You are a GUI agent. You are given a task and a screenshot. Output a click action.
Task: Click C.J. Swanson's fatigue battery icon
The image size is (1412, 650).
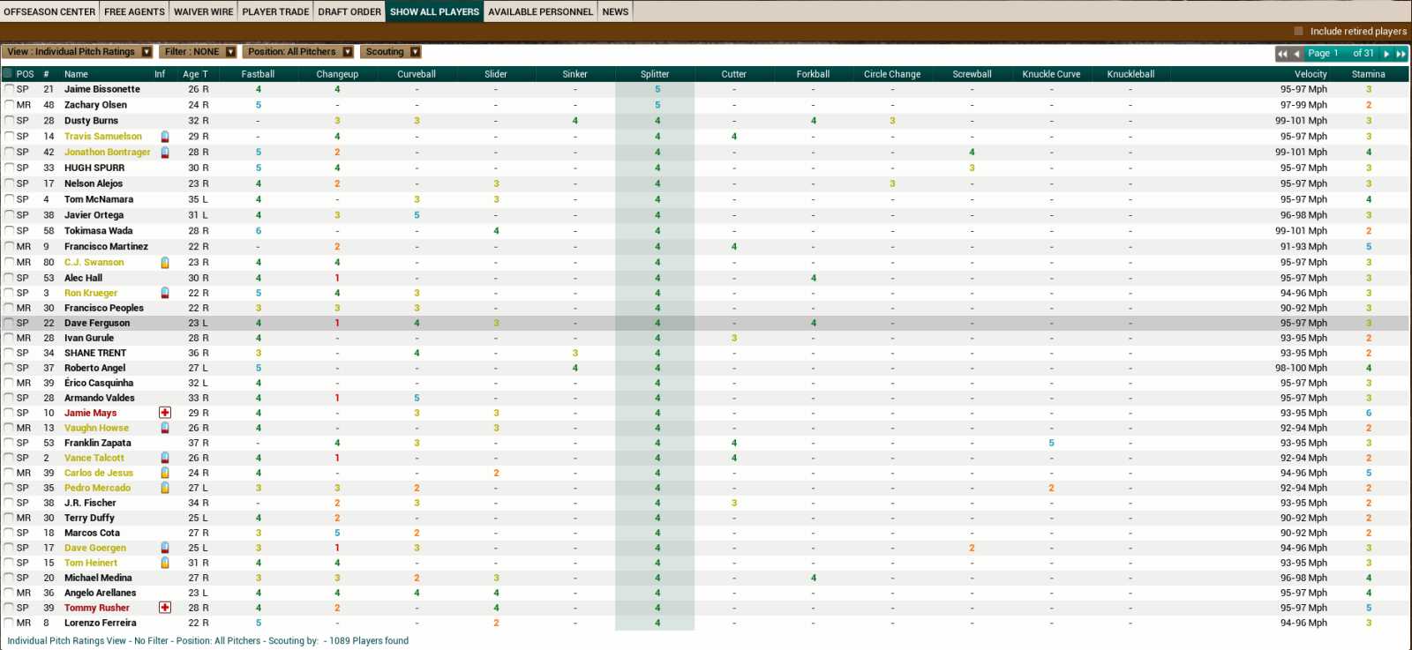point(165,263)
